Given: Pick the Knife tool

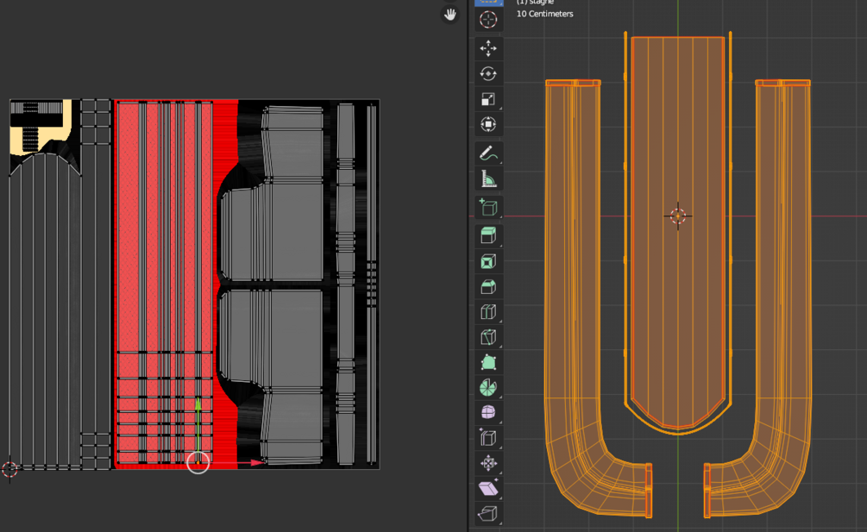Looking at the screenshot, I should click(x=488, y=337).
